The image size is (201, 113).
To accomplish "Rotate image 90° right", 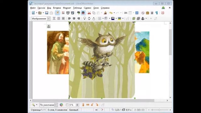I will [97, 105].
